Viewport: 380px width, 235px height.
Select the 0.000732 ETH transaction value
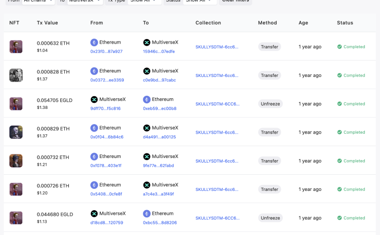click(53, 157)
